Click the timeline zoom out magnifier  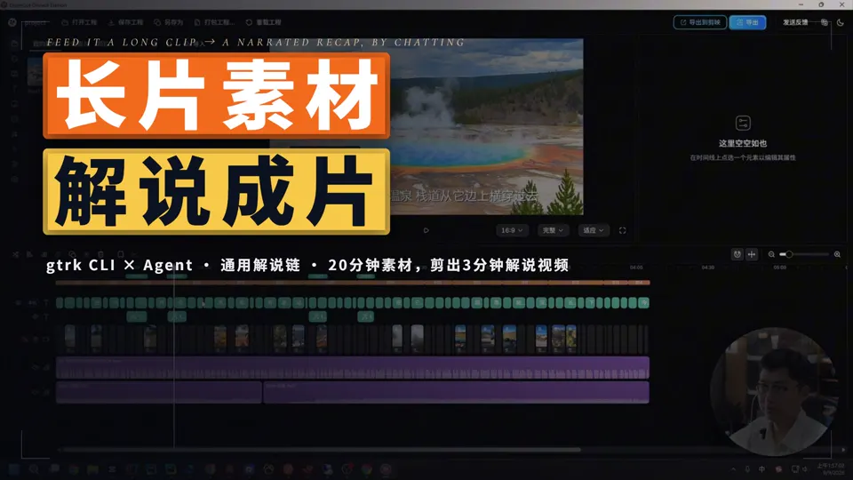pos(771,254)
